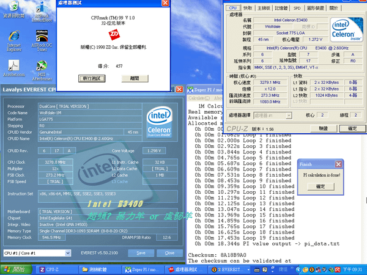Click the Loop 19 finished line in Super PI
The height and width of the screenshot is (275, 367).
(x=245, y=238)
